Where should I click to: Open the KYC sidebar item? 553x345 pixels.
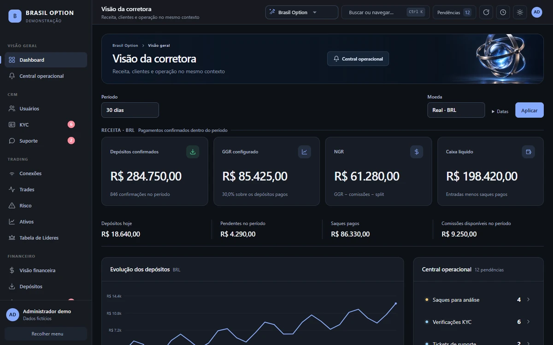tap(46, 125)
